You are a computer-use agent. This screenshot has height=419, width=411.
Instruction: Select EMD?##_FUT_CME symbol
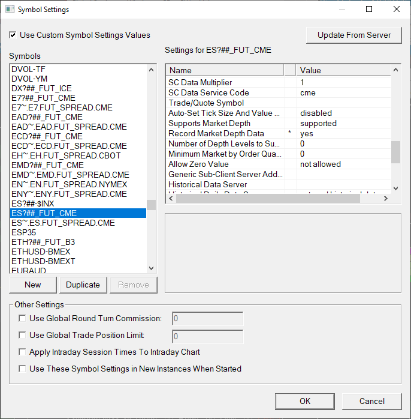click(x=78, y=166)
